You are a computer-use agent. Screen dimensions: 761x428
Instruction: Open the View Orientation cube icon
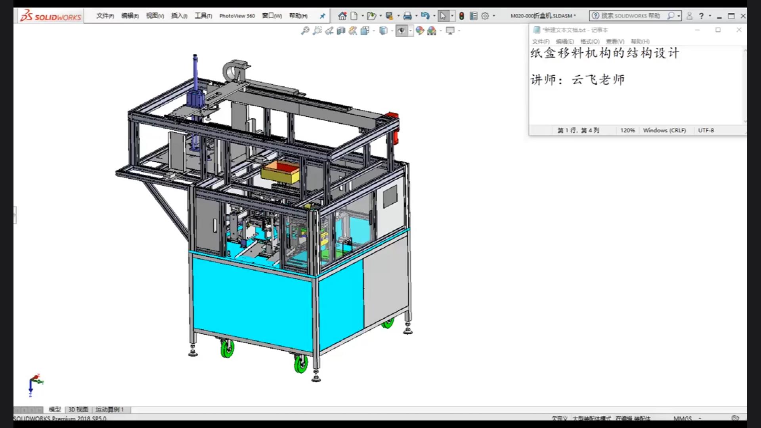365,31
